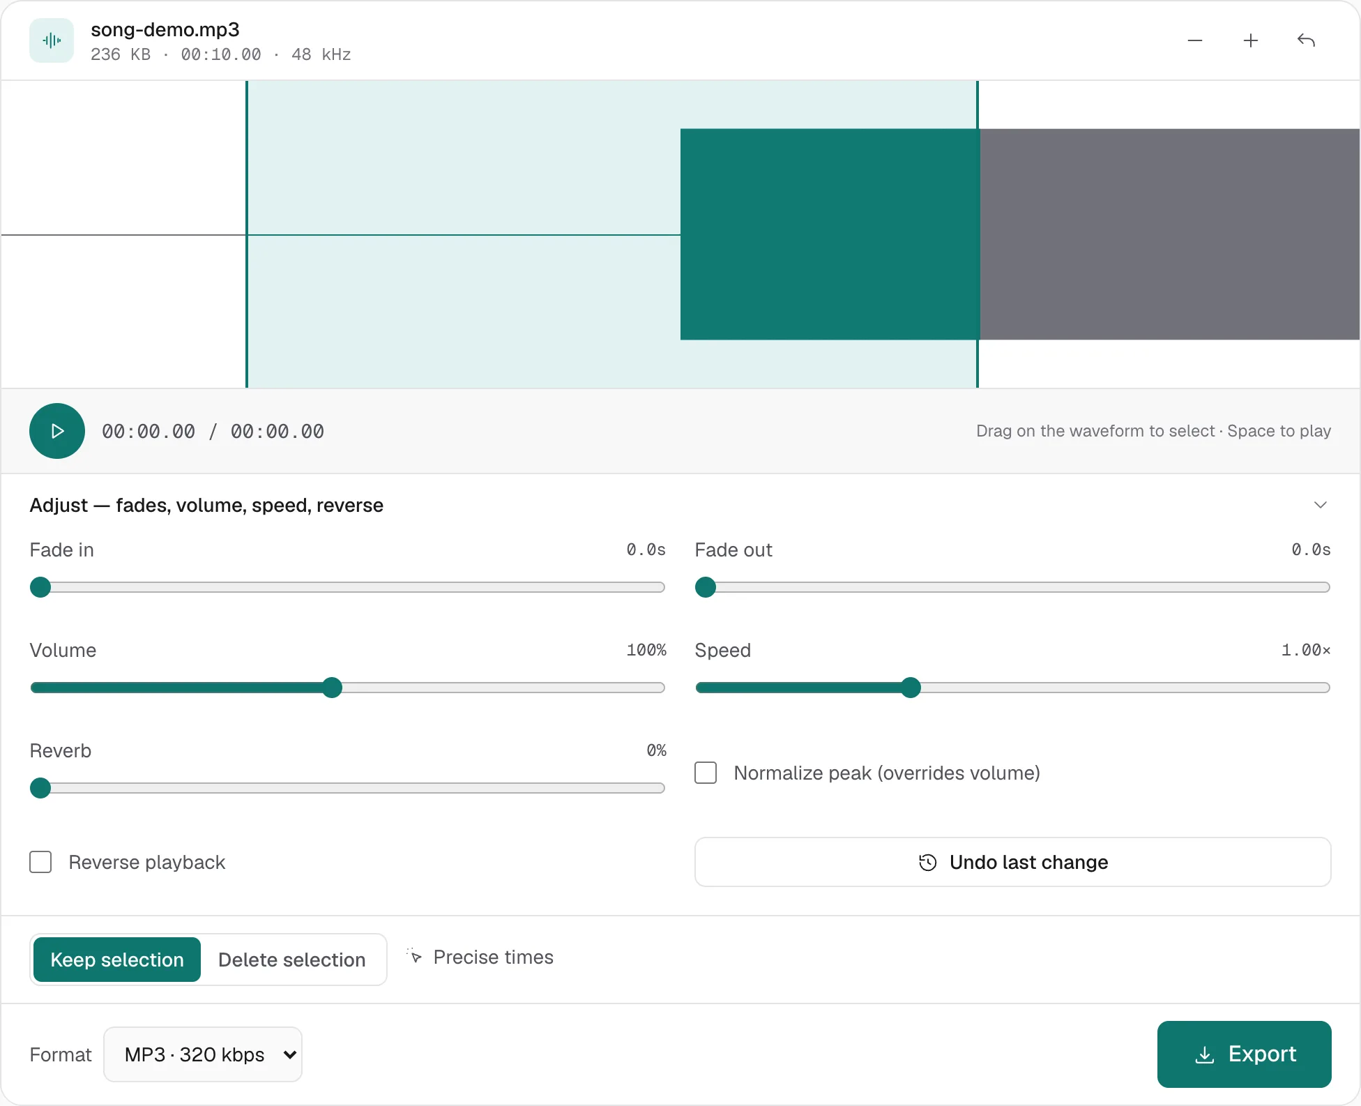Click the gray waveform region outside selection
The width and height of the screenshot is (1361, 1106).
pyautogui.click(x=1169, y=234)
